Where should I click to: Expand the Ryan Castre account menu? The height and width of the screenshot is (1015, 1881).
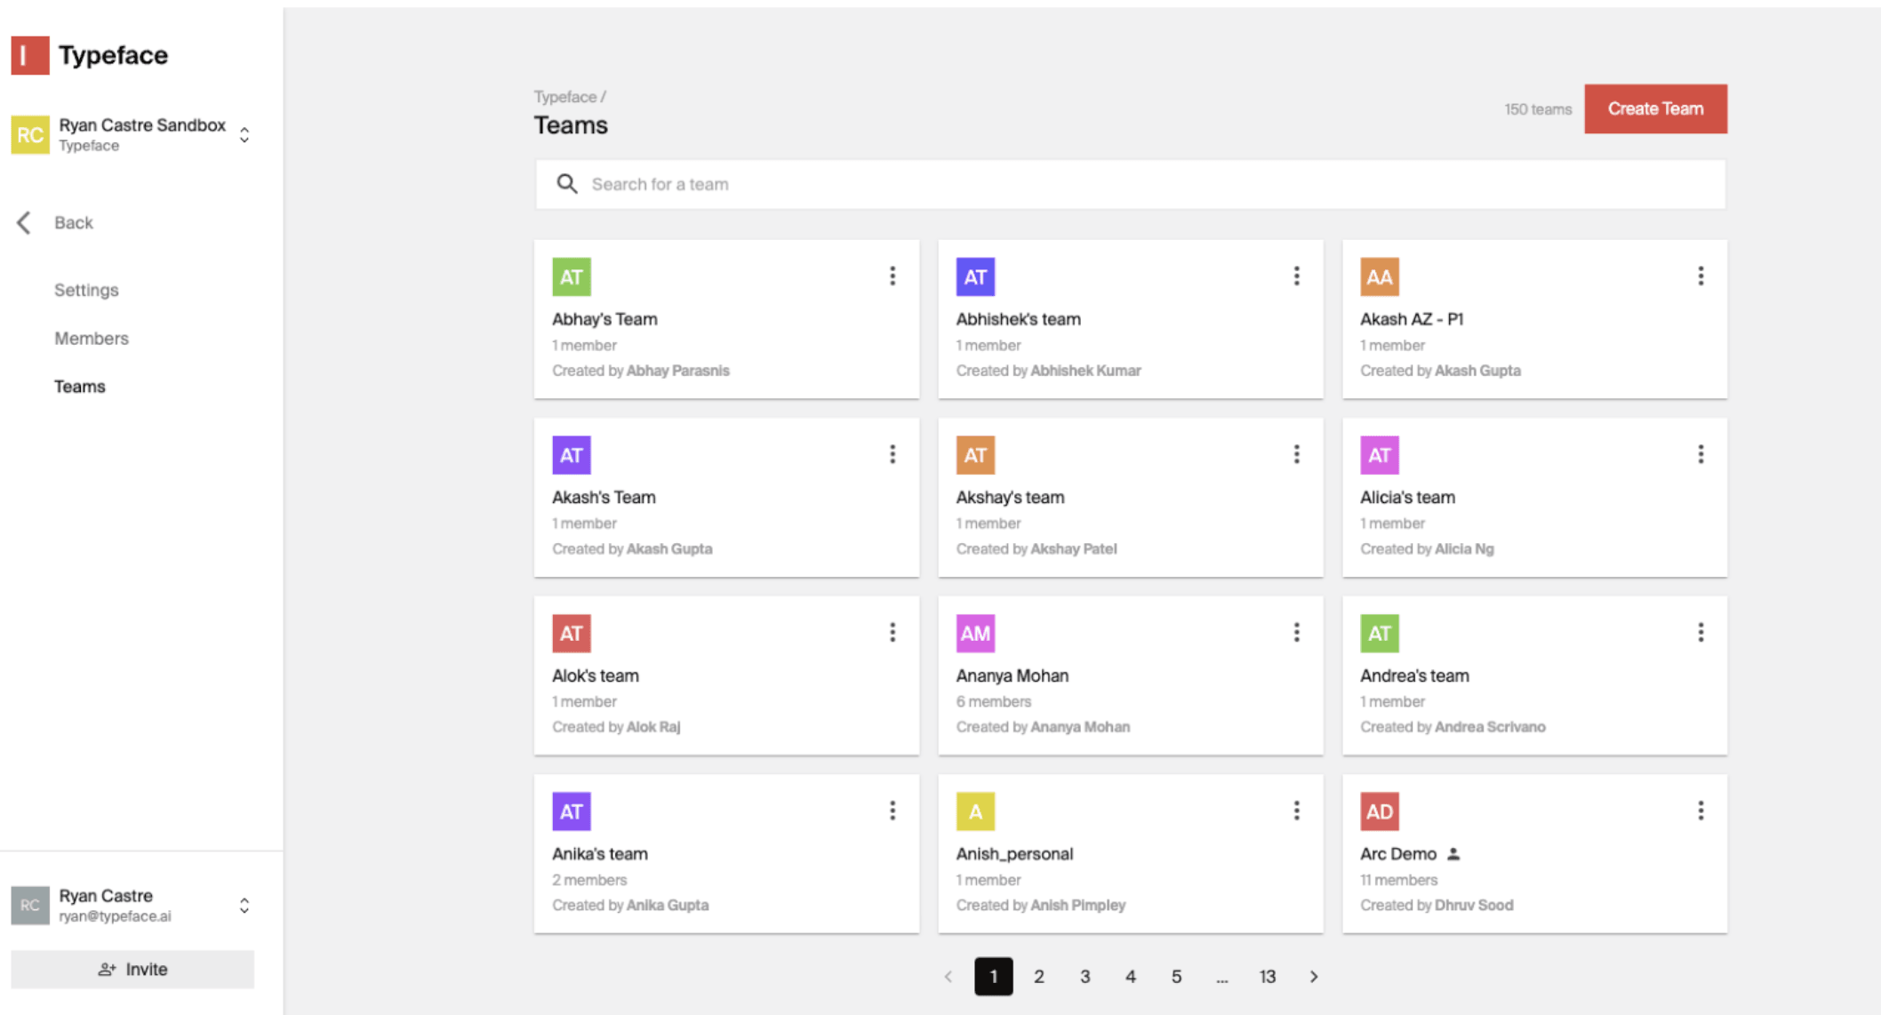pyautogui.click(x=244, y=906)
